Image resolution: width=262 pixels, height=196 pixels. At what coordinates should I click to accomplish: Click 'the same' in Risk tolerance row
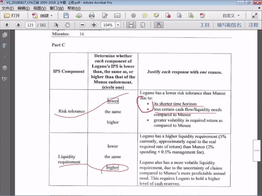pos(113,112)
